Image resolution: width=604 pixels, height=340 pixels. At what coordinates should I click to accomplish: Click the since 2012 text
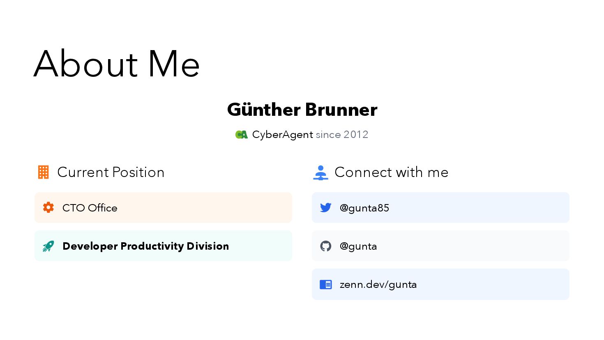point(342,135)
